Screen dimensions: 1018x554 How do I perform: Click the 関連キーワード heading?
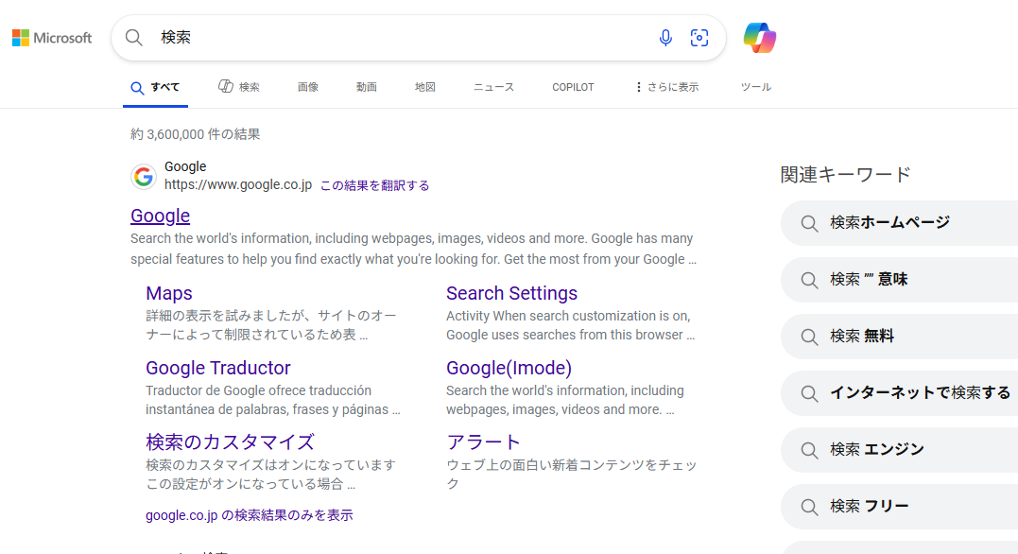(x=845, y=175)
